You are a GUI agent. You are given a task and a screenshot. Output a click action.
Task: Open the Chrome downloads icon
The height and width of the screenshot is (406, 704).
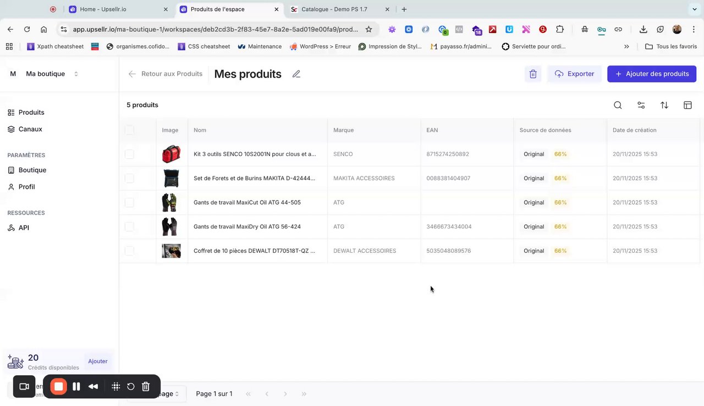pos(643,29)
